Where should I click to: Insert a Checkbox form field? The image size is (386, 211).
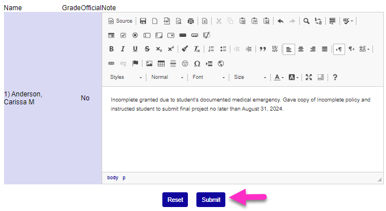pyautogui.click(x=123, y=35)
